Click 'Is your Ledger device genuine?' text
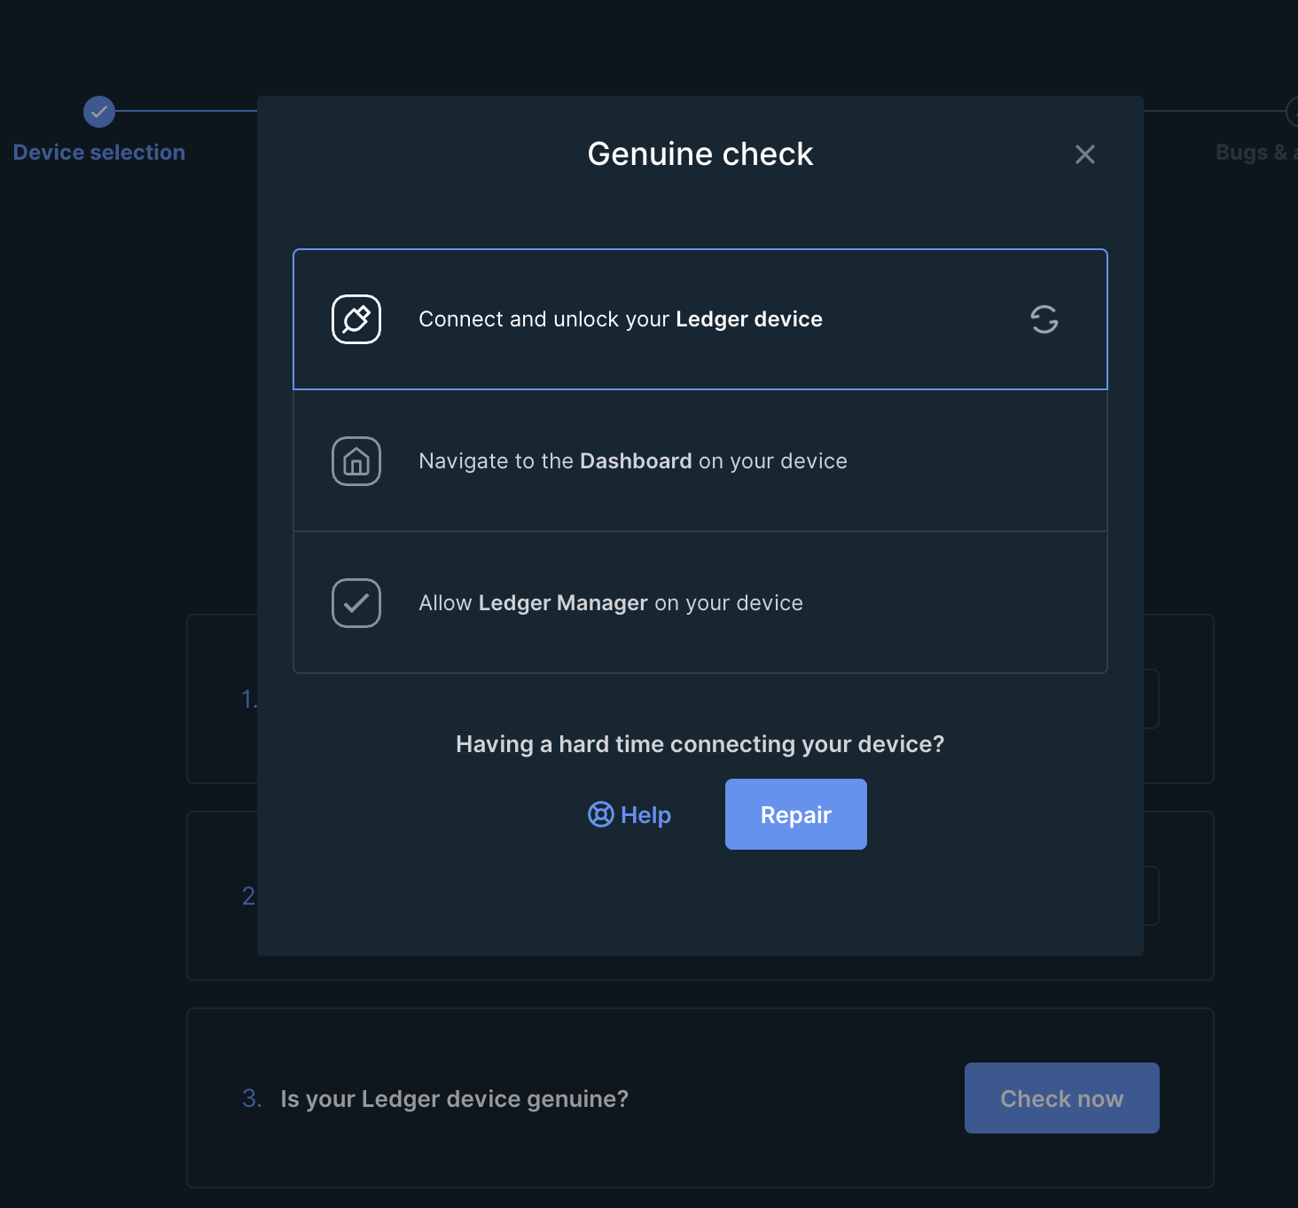Image resolution: width=1298 pixels, height=1208 pixels. [x=455, y=1099]
